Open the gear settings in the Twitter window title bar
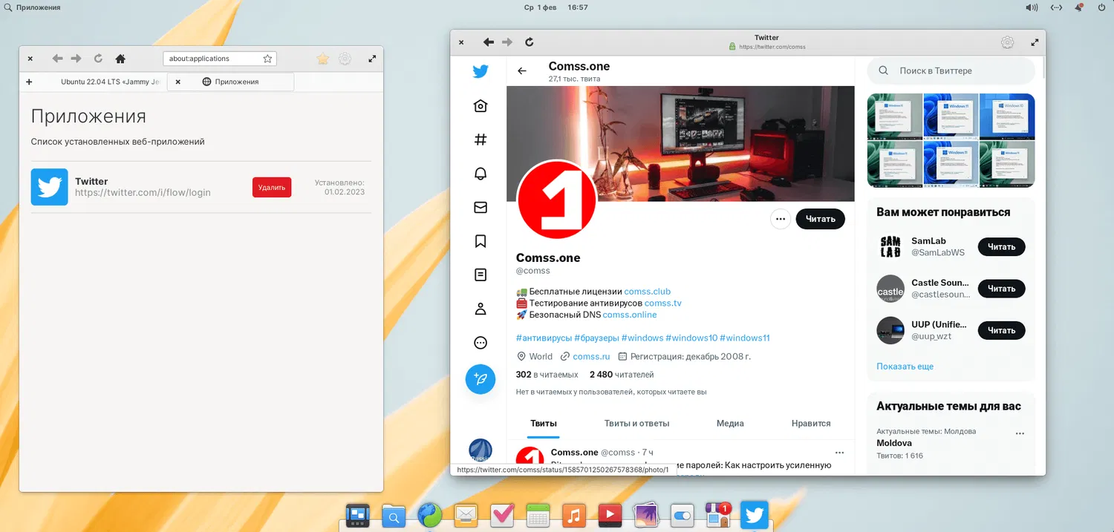Viewport: 1114px width, 532px height. tap(1007, 42)
